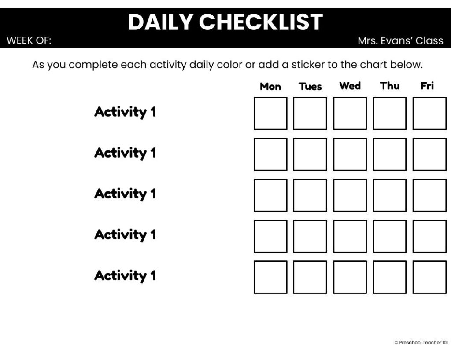Click the Fri column header
451x348 pixels.
(427, 86)
